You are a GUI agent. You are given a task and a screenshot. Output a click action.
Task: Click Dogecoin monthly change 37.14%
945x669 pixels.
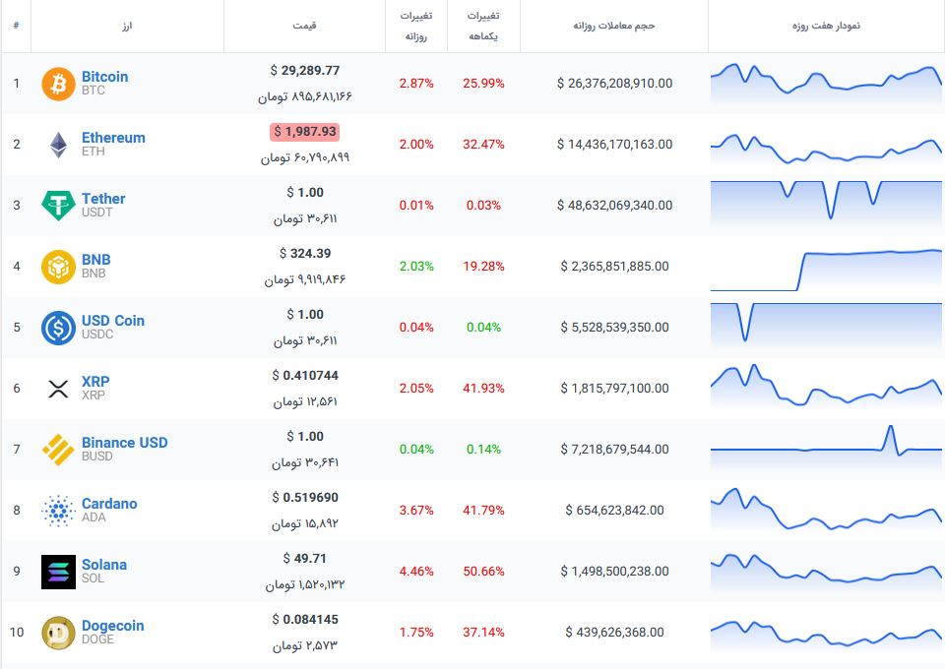[483, 633]
